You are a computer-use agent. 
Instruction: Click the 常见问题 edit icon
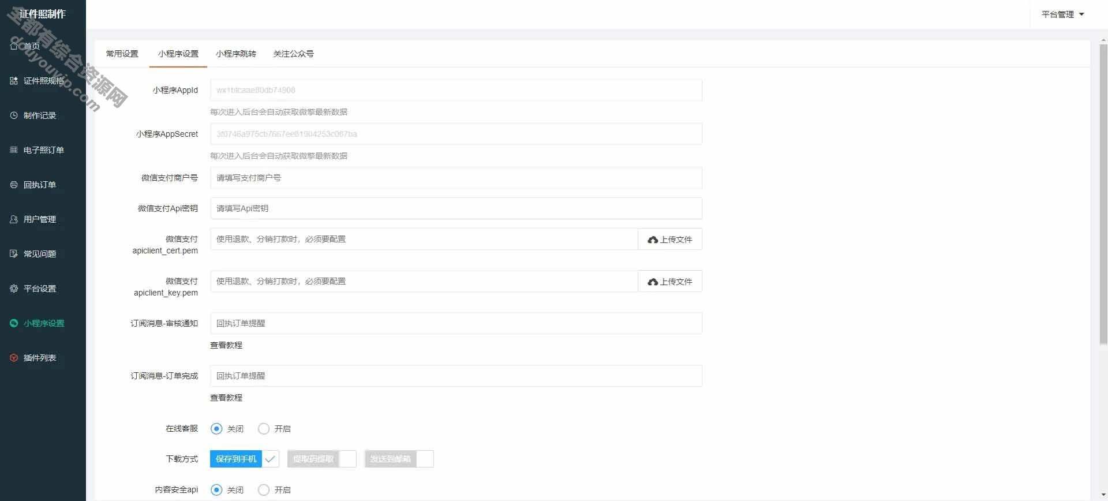click(14, 254)
